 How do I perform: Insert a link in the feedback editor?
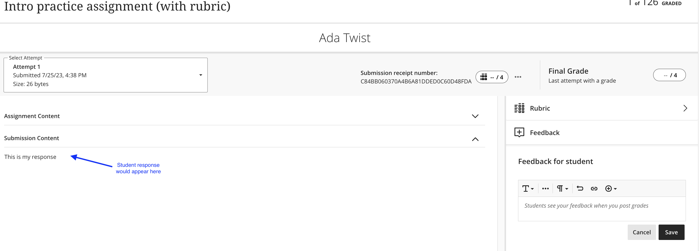(x=594, y=188)
